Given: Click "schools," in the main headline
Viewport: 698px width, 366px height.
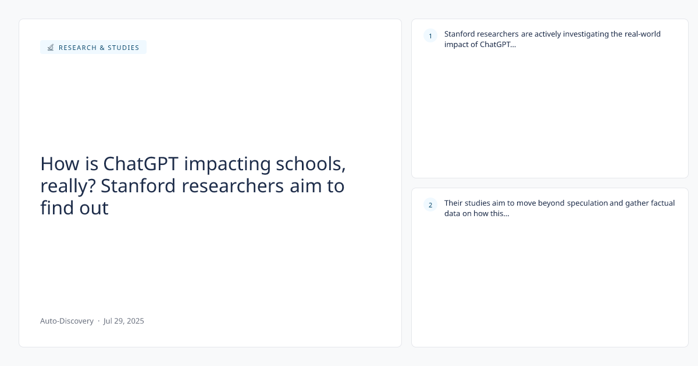Looking at the screenshot, I should (310, 164).
